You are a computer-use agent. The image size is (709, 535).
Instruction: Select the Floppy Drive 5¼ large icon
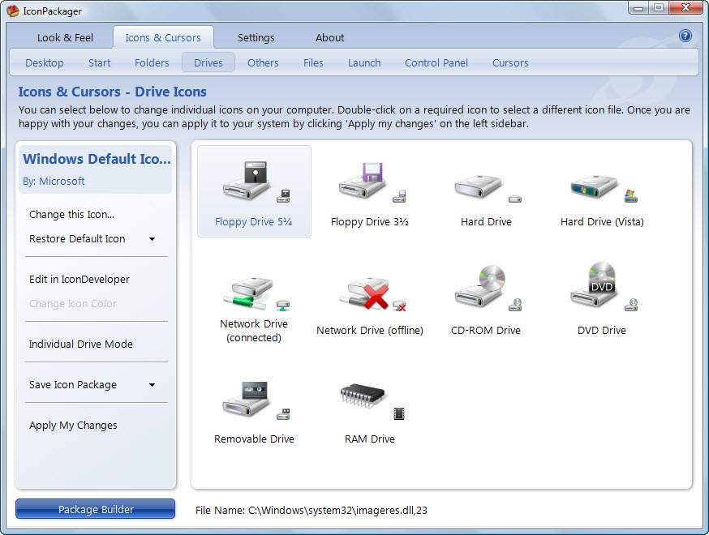246,180
